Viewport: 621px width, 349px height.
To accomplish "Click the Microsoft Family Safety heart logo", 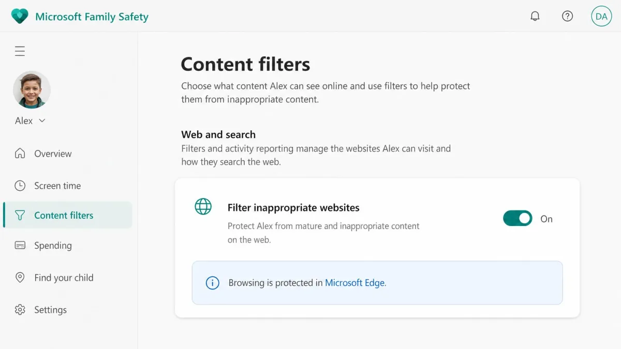I will click(20, 16).
